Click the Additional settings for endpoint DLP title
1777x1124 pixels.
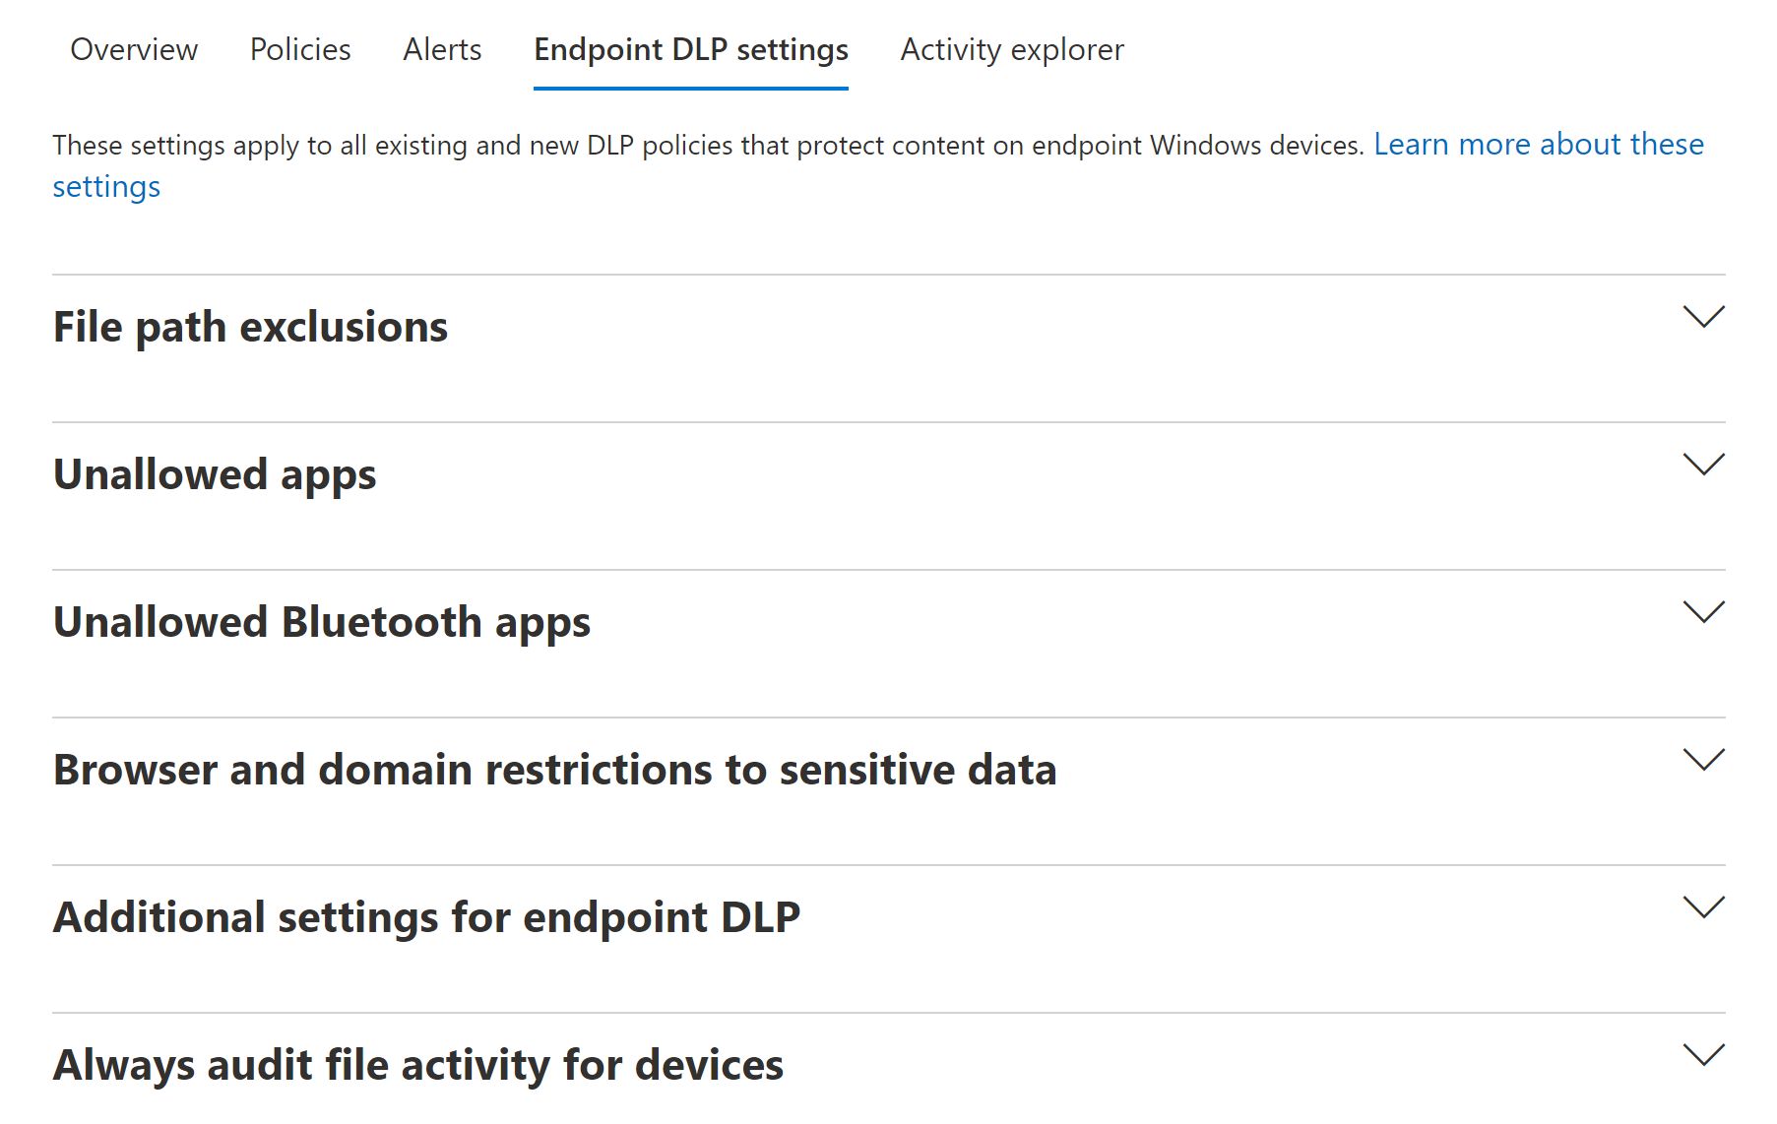(x=426, y=917)
